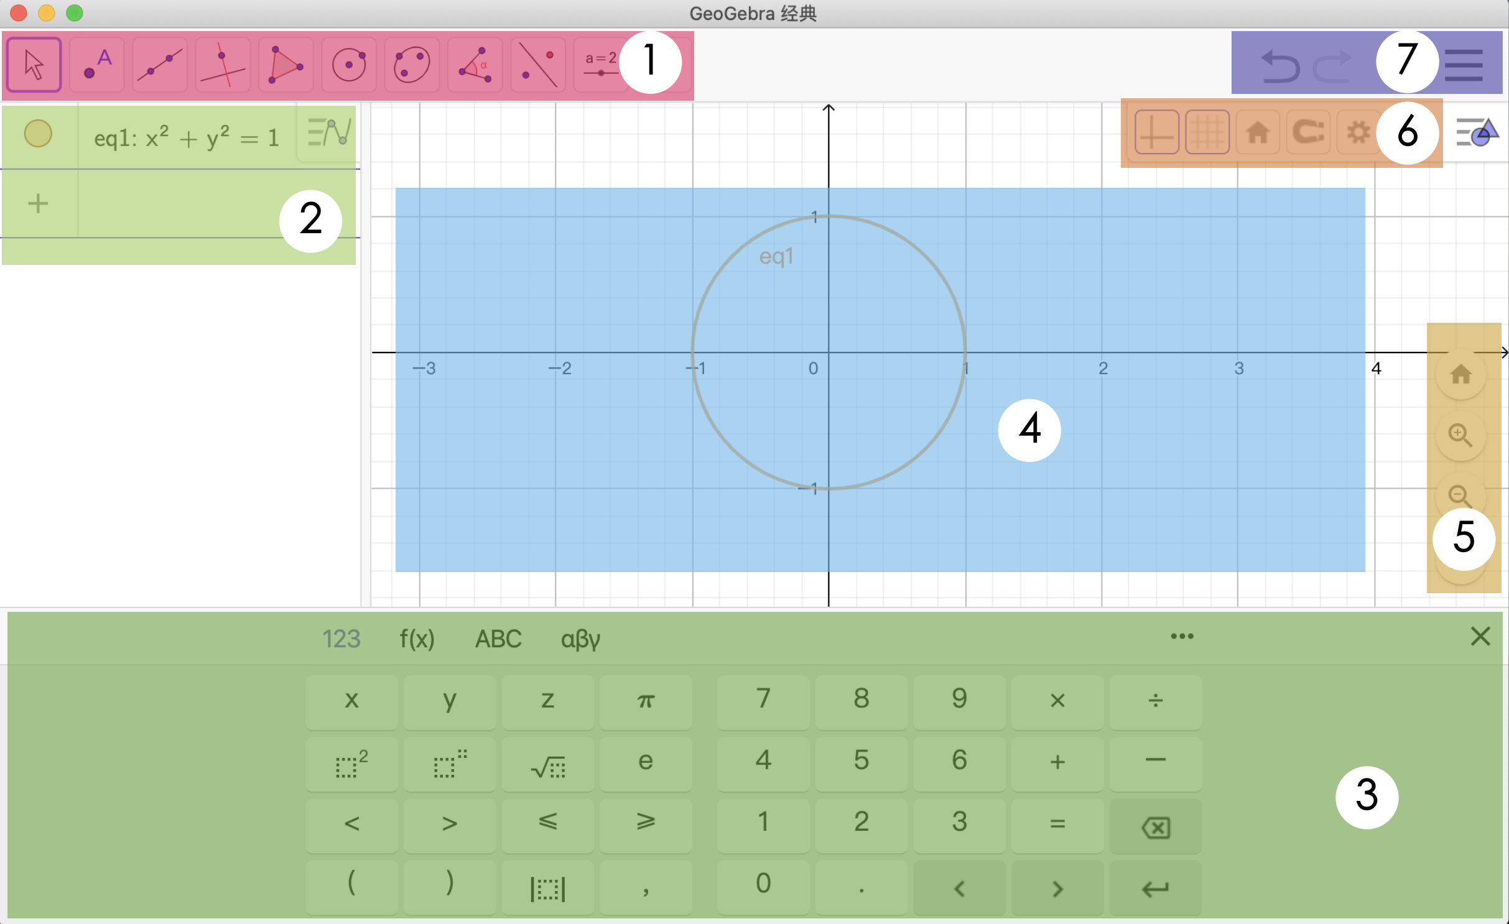Viewport: 1509px width, 924px height.
Task: Select the Polygon tool
Action: click(x=286, y=65)
